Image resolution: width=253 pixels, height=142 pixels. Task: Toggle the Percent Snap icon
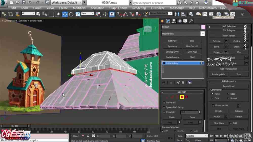click(x=132, y=14)
